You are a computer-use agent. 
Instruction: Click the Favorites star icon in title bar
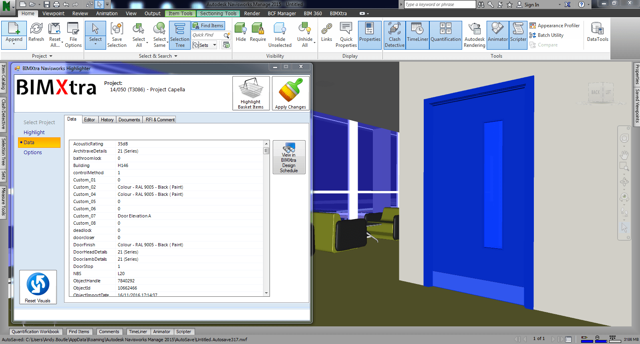pyautogui.click(x=509, y=4)
